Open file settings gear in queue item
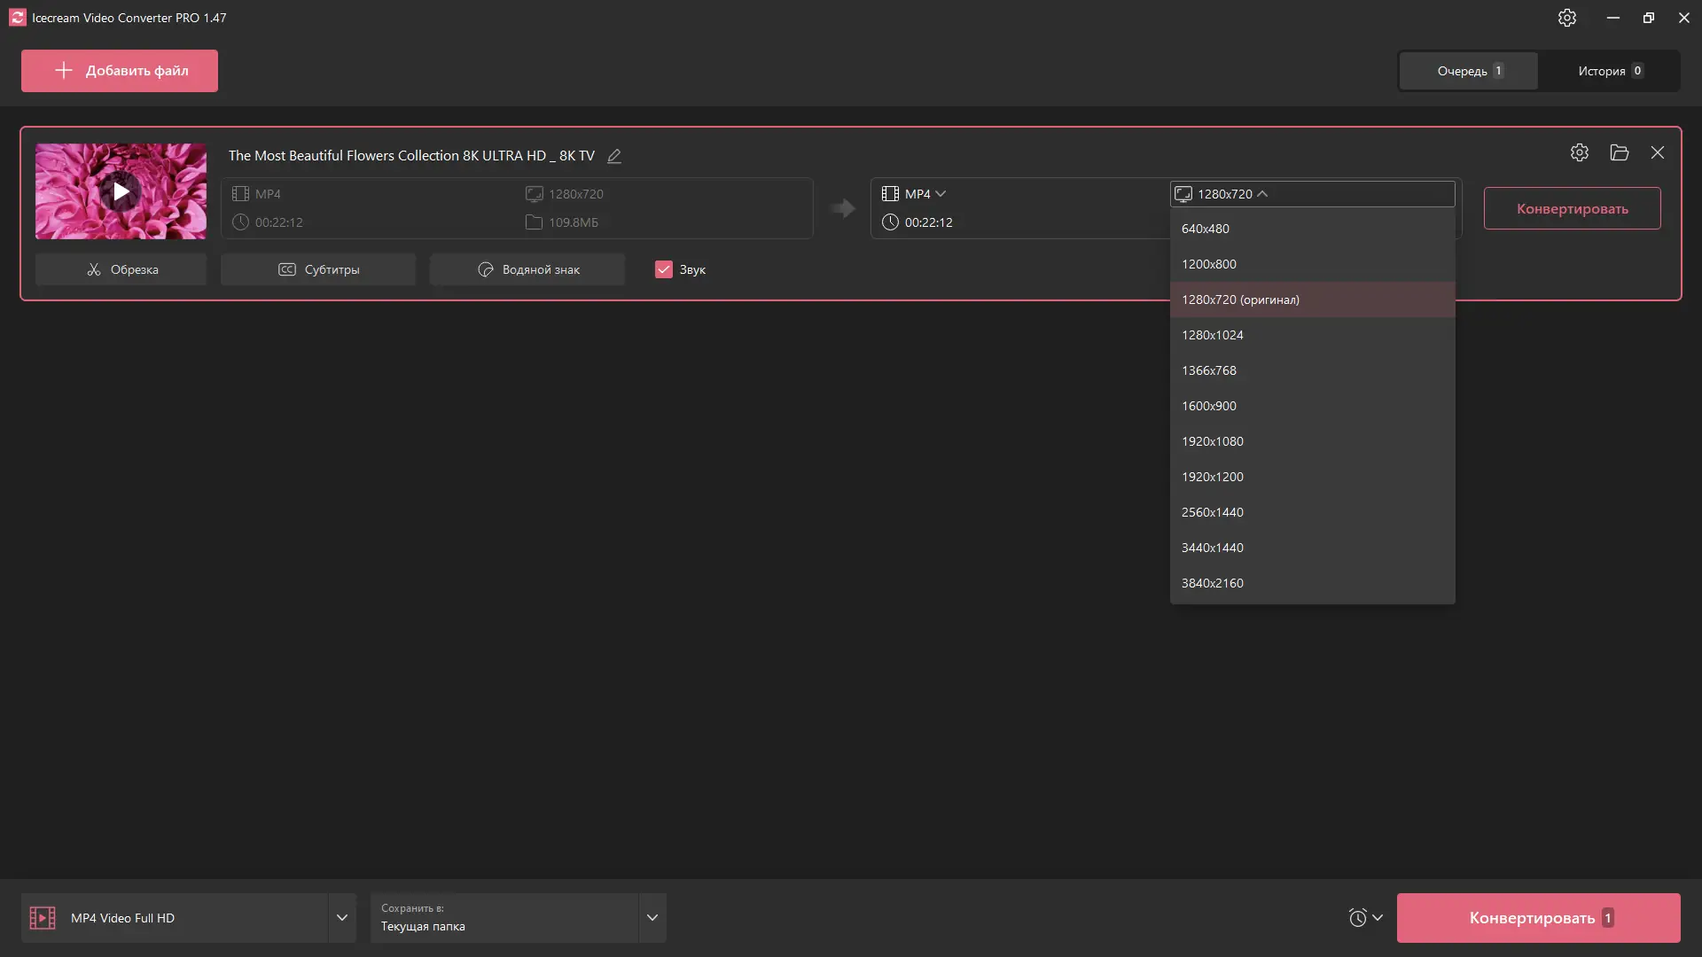The width and height of the screenshot is (1702, 957). coord(1579,152)
